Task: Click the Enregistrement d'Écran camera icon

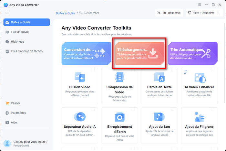Action: [120, 117]
